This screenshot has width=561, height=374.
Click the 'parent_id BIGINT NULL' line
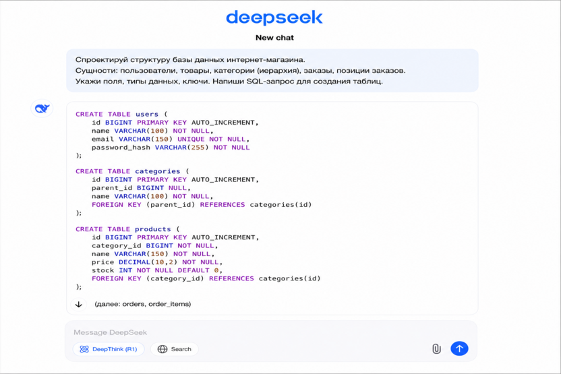[141, 188]
